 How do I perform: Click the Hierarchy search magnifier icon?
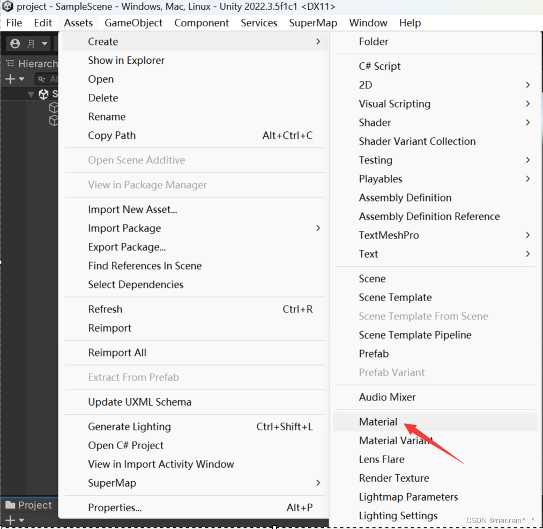click(42, 79)
